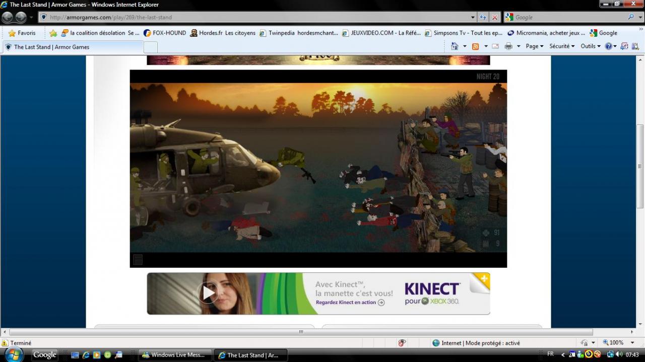Open 'la coalition désolation' favorite link

[100, 33]
